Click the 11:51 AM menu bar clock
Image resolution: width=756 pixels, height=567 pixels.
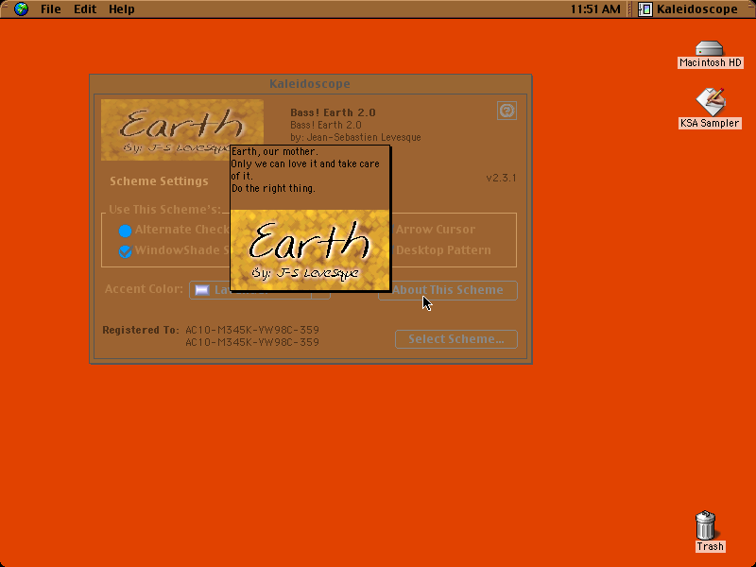click(595, 9)
